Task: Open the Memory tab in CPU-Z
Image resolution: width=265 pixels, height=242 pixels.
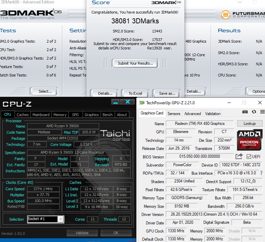Action: [60, 115]
